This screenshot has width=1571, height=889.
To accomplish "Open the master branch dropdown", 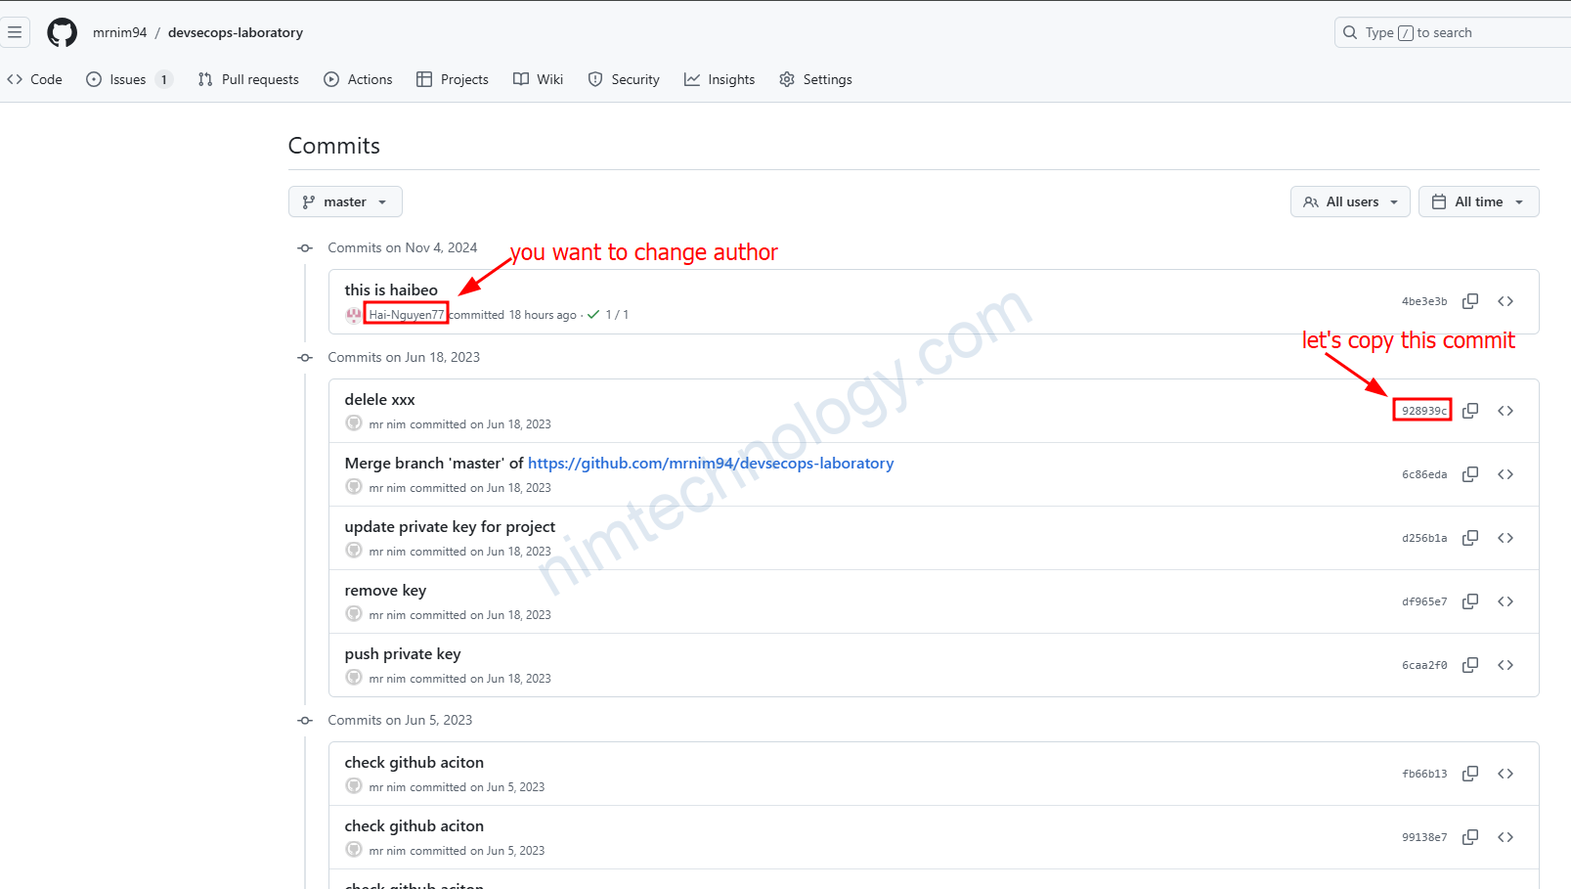I will (345, 201).
